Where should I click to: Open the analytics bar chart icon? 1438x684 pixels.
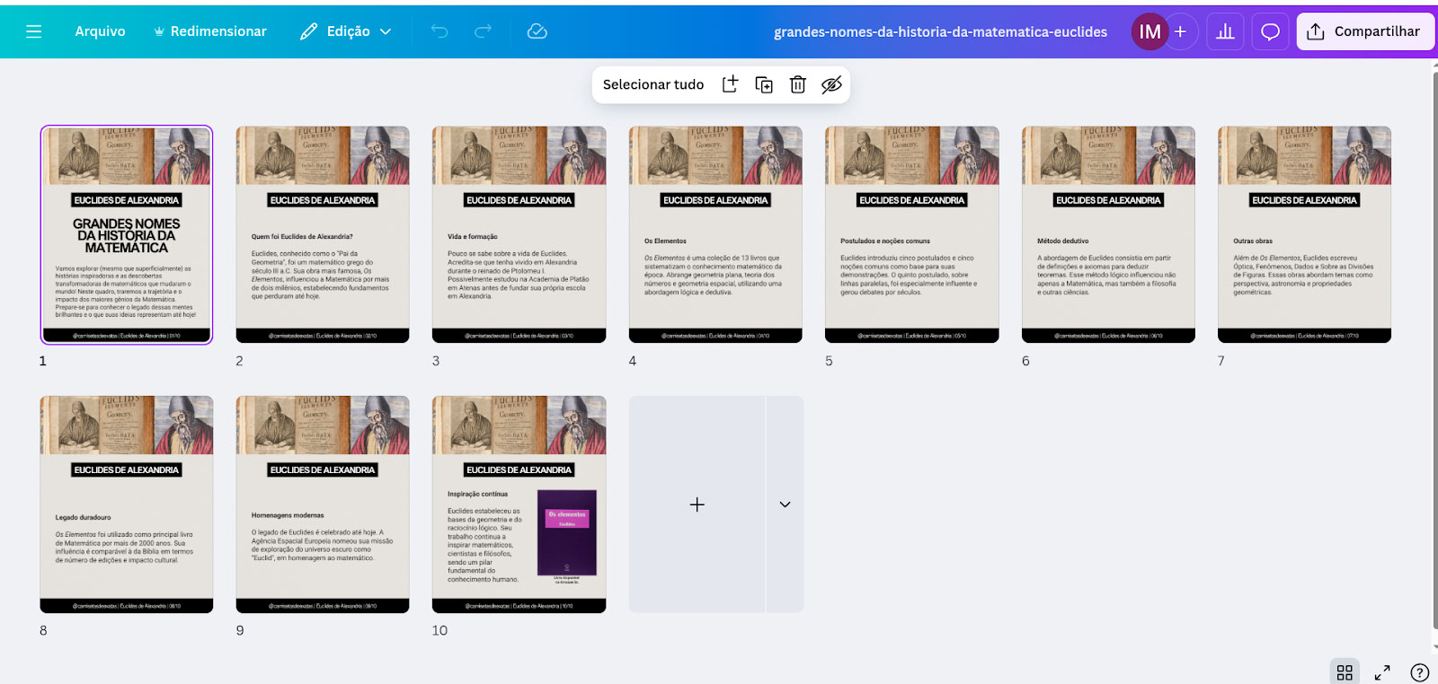tap(1225, 31)
